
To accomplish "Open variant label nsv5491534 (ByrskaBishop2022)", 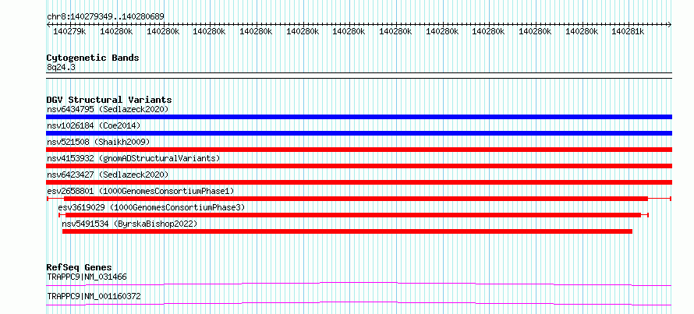I will (129, 224).
